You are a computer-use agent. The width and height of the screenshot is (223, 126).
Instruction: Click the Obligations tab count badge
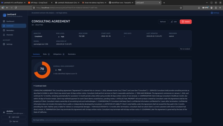tap(63, 54)
